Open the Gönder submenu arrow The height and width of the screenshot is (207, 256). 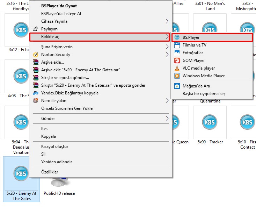pos(167,119)
